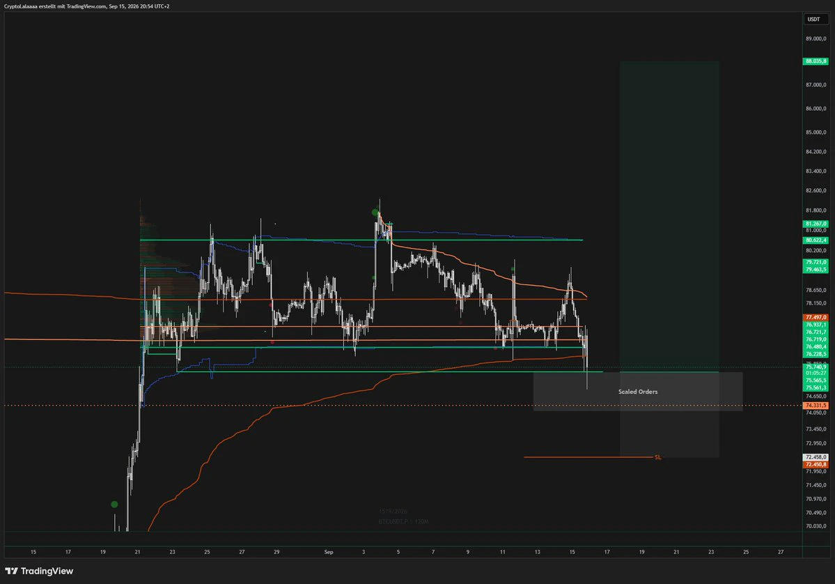Click the 76.937,1 price label
835x584 pixels.
pyautogui.click(x=816, y=325)
